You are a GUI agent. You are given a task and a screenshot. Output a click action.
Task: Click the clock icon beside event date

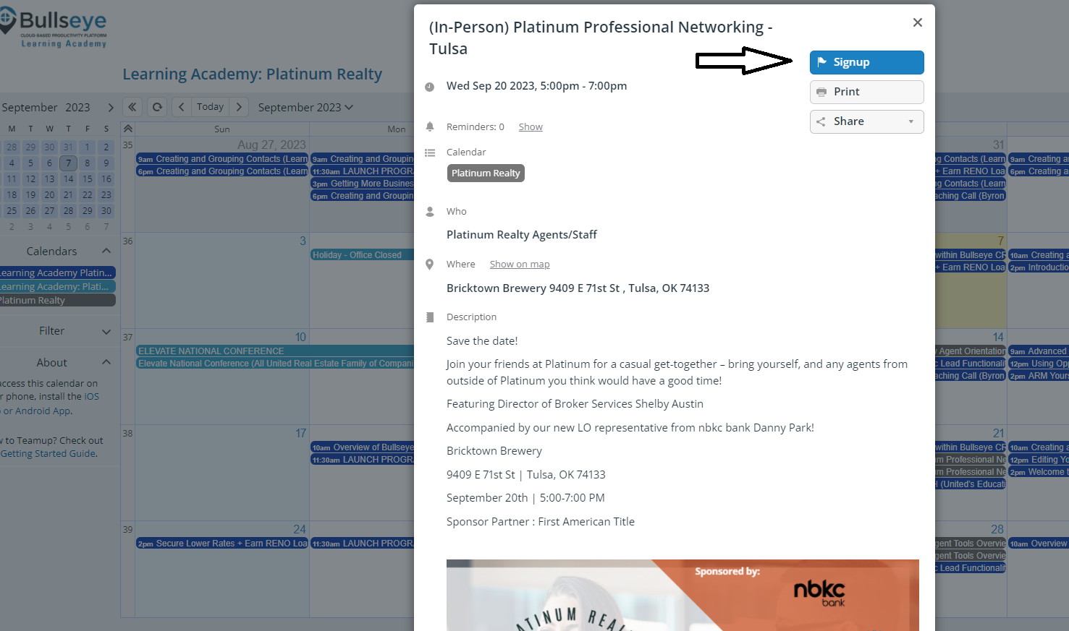point(429,87)
